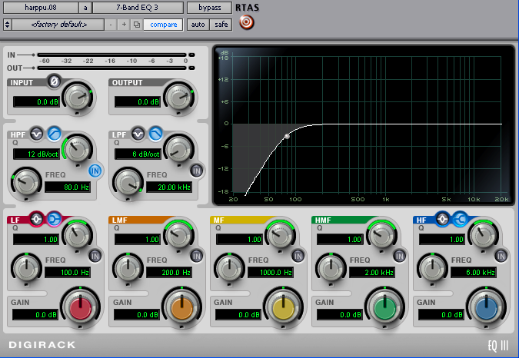
Task: Toggle the compare button
Action: (x=163, y=25)
